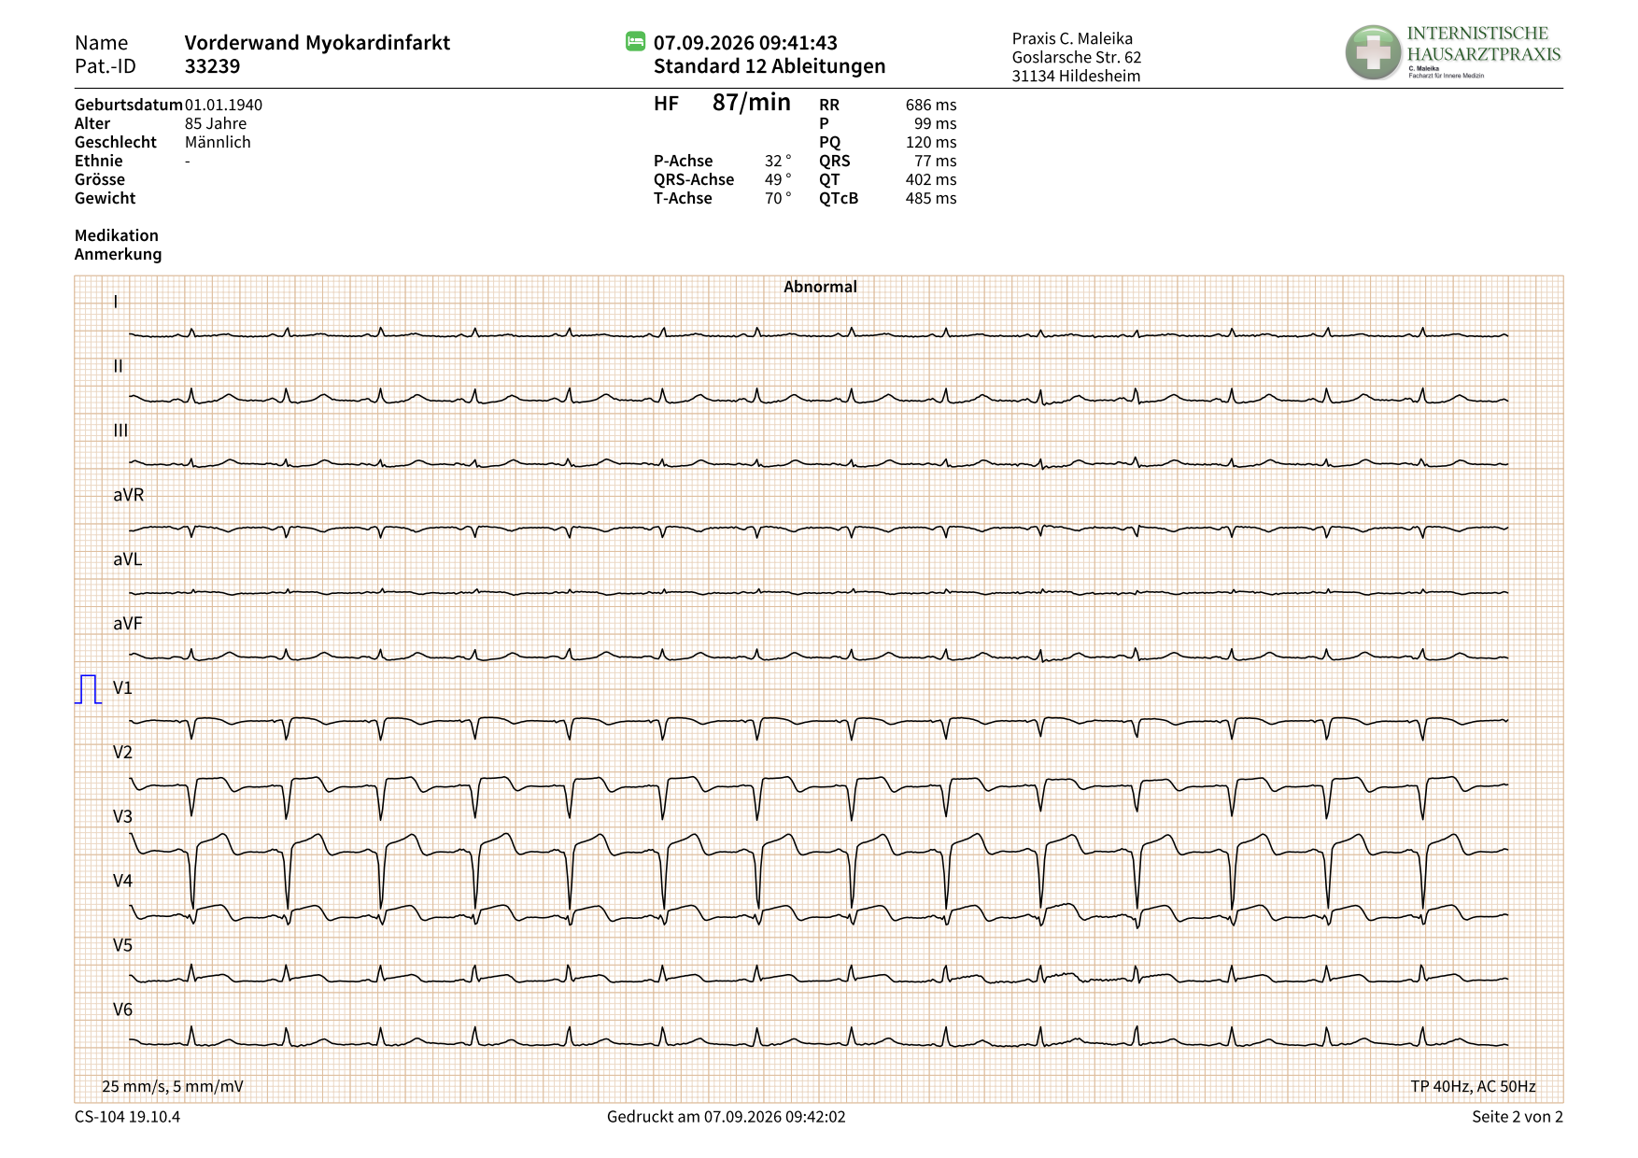Select the V5 lead label
This screenshot has width=1638, height=1158.
pyautogui.click(x=122, y=946)
